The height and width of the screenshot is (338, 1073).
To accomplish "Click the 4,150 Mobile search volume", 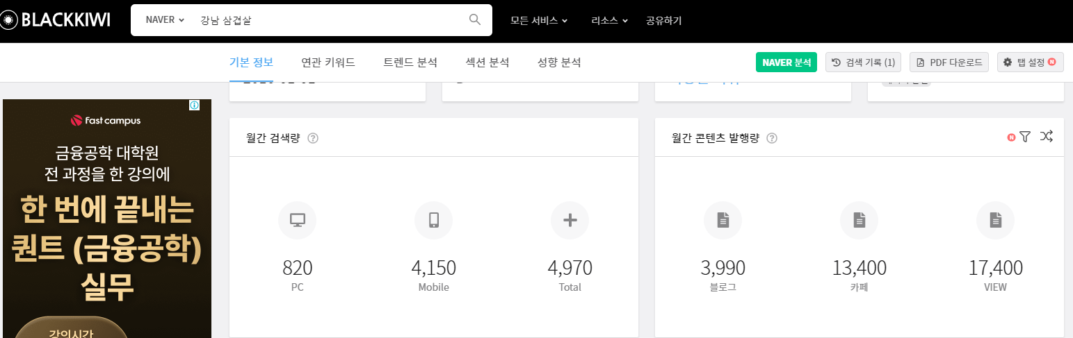I will pos(434,268).
